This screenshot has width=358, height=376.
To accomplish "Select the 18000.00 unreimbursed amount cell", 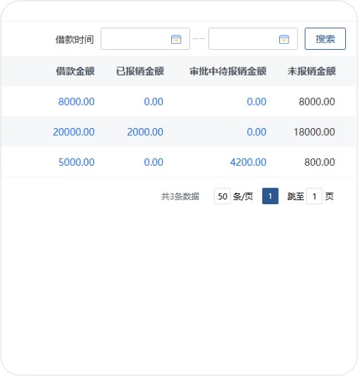I will 314,132.
